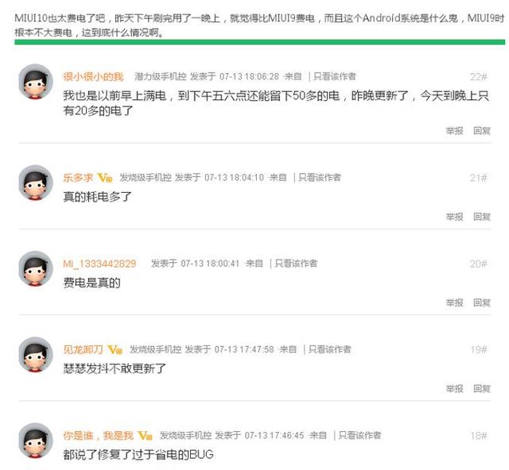Report the 瑟瑟发抖不敢更新了 comment
The image size is (509, 470).
454,388
